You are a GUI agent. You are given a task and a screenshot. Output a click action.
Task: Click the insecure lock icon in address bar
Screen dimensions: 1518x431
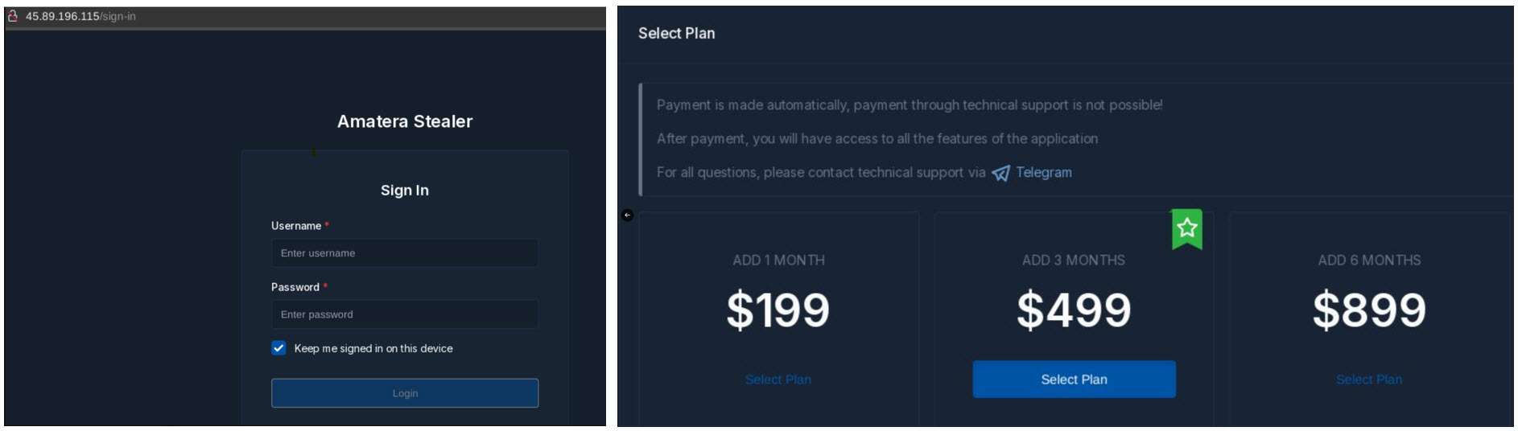pos(13,15)
